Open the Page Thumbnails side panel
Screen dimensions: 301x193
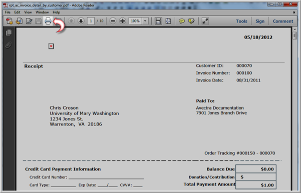[x=9, y=32]
